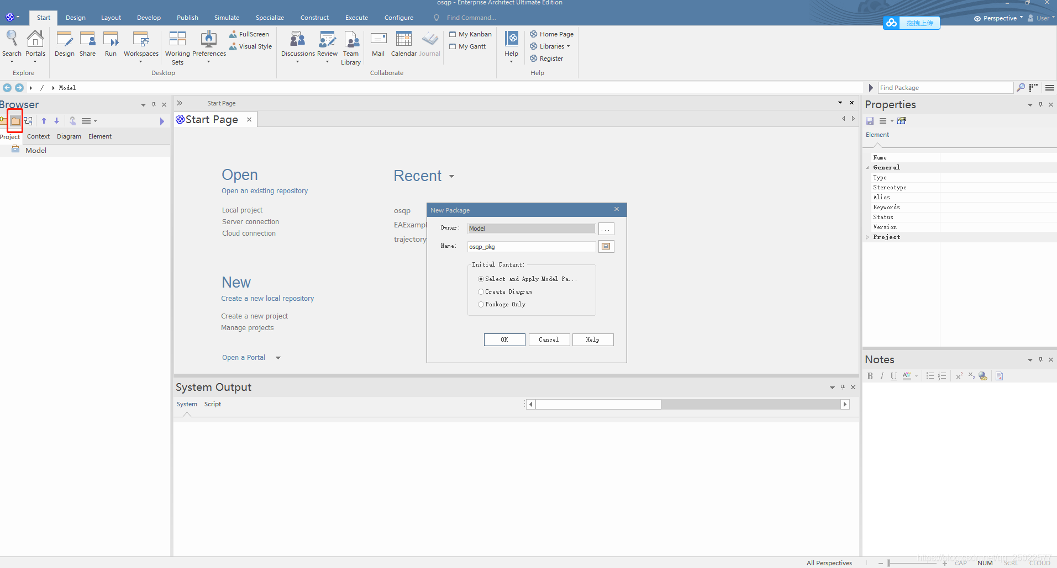Collapse the General group in Properties
The width and height of the screenshot is (1057, 568).
[x=867, y=168]
